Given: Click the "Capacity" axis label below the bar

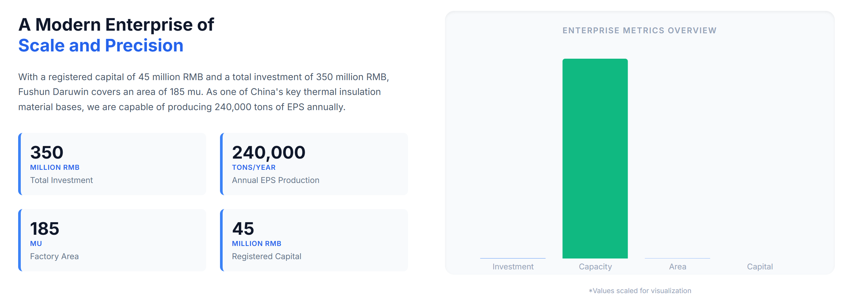Looking at the screenshot, I should pyautogui.click(x=595, y=267).
